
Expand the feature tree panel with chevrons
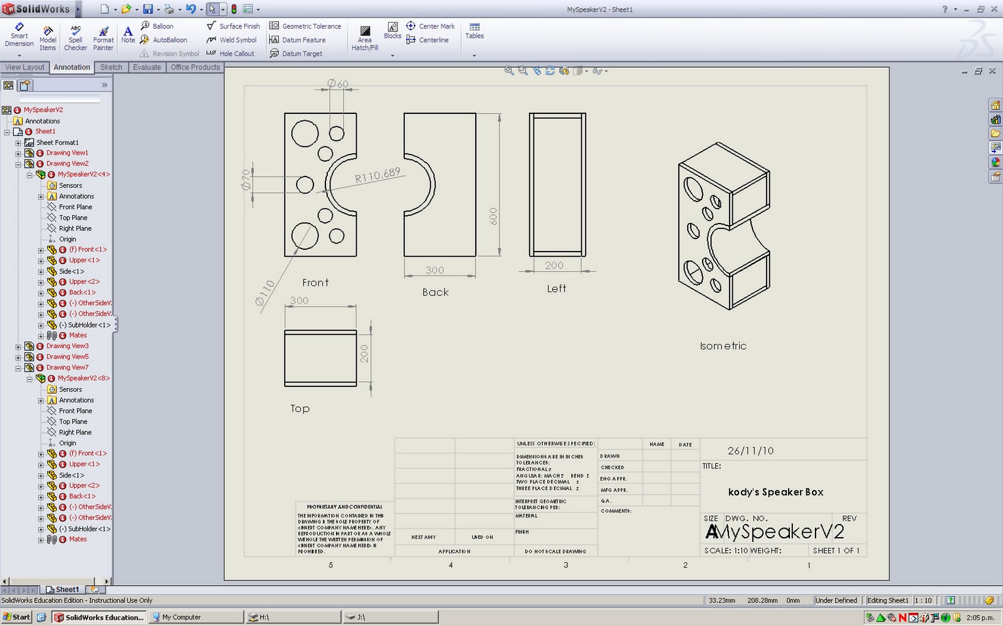(105, 85)
